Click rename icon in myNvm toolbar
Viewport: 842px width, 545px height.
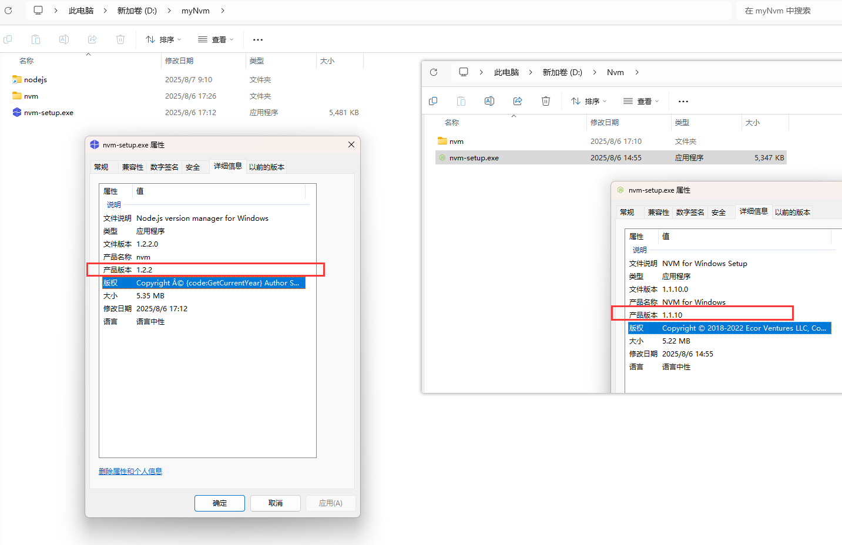64,39
